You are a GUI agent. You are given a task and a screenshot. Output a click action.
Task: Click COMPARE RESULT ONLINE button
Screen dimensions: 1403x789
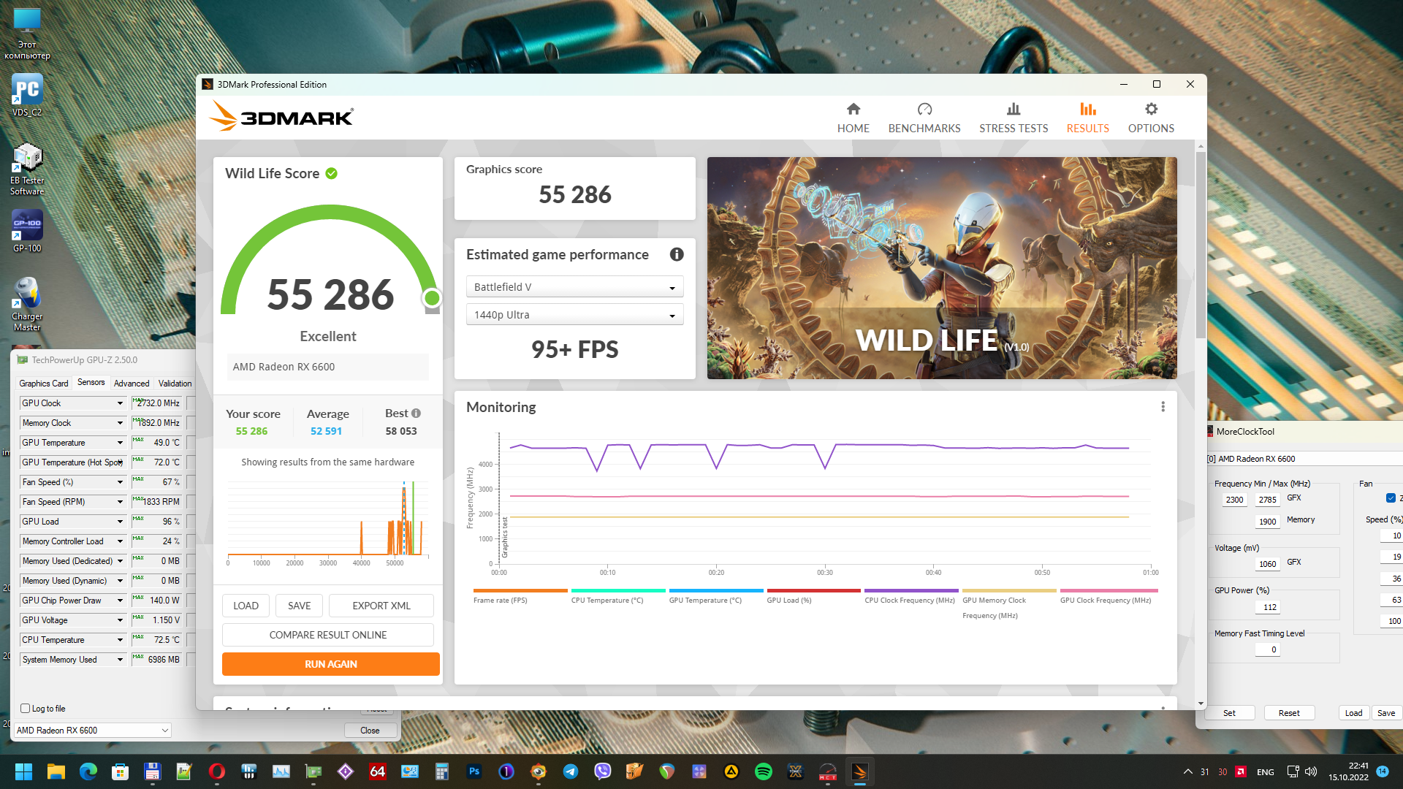coord(328,635)
